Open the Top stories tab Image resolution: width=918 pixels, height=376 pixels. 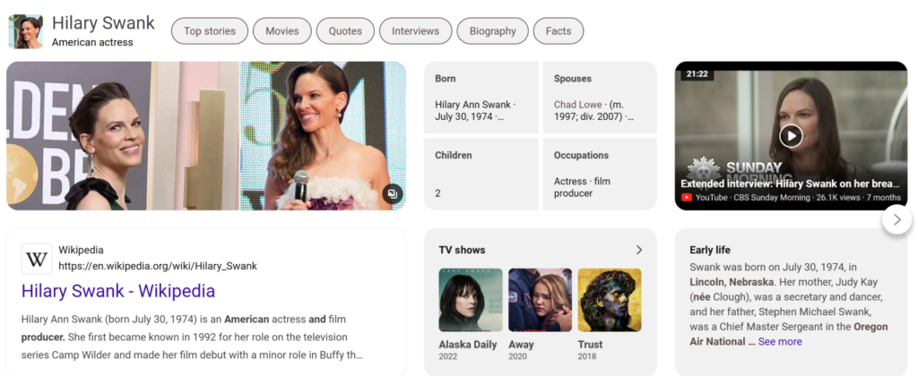(x=210, y=31)
